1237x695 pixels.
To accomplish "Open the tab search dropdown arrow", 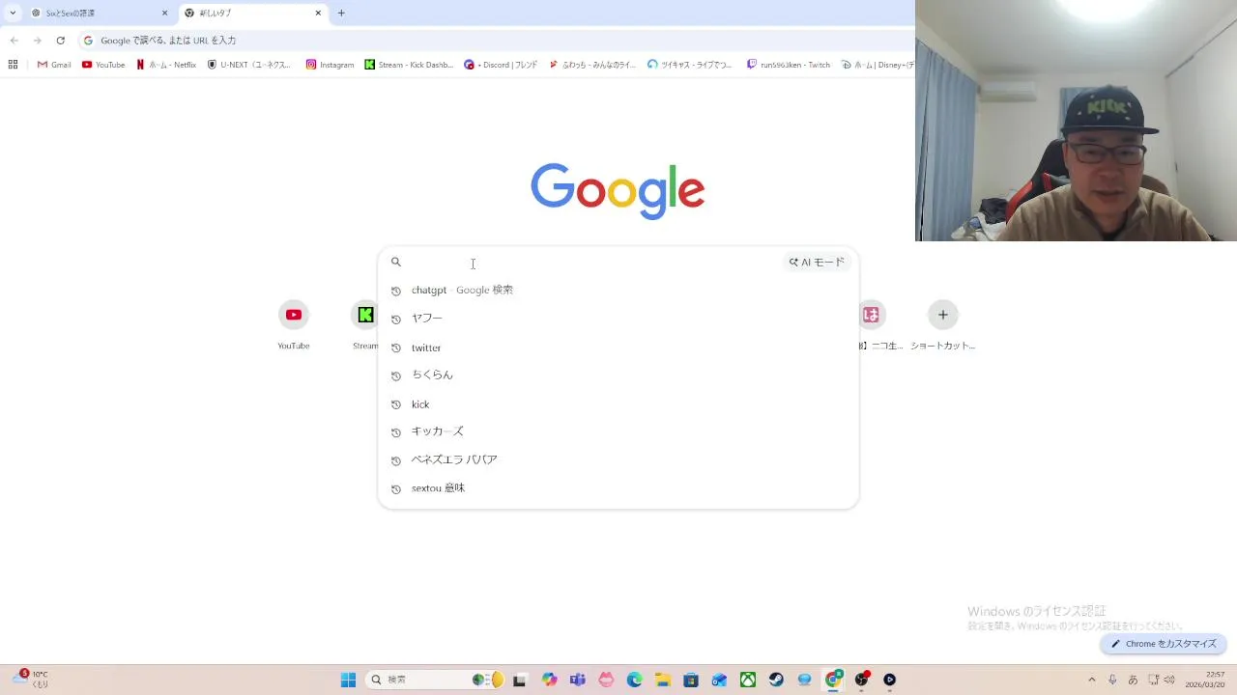I will tap(13, 14).
